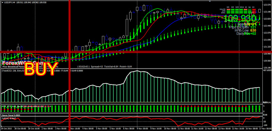Click the Hi to Low 630 readout
Screen dimensions: 272x131
point(245,31)
